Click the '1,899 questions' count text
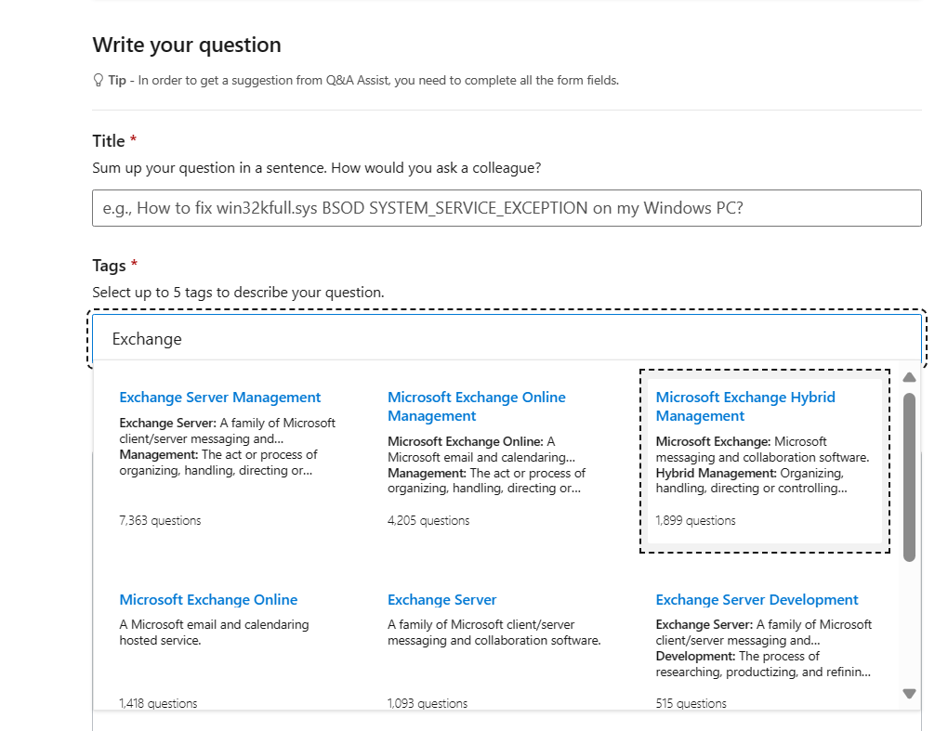This screenshot has width=948, height=731. point(696,520)
